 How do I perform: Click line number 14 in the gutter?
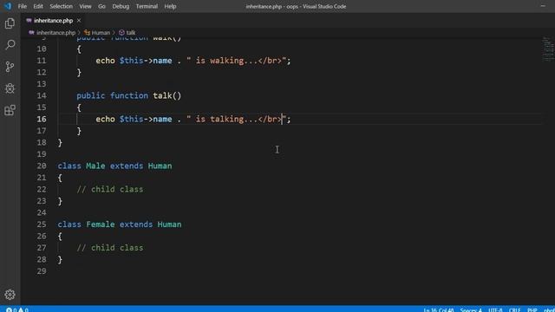coord(42,95)
